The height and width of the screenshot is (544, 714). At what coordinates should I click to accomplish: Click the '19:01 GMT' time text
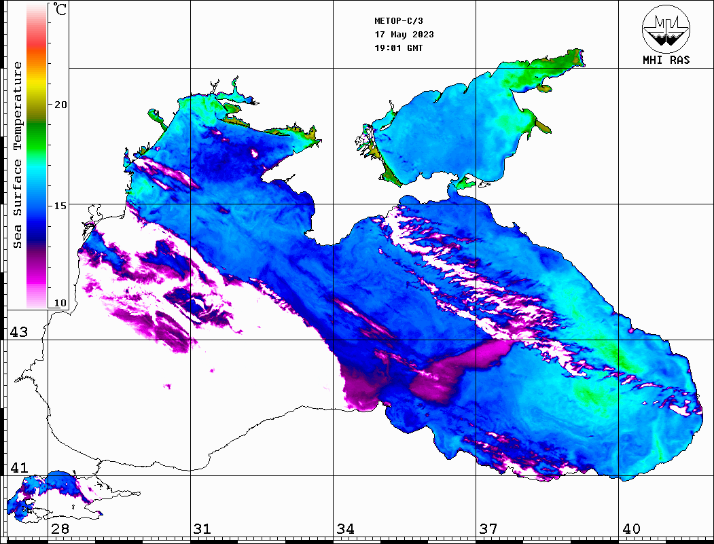398,48
